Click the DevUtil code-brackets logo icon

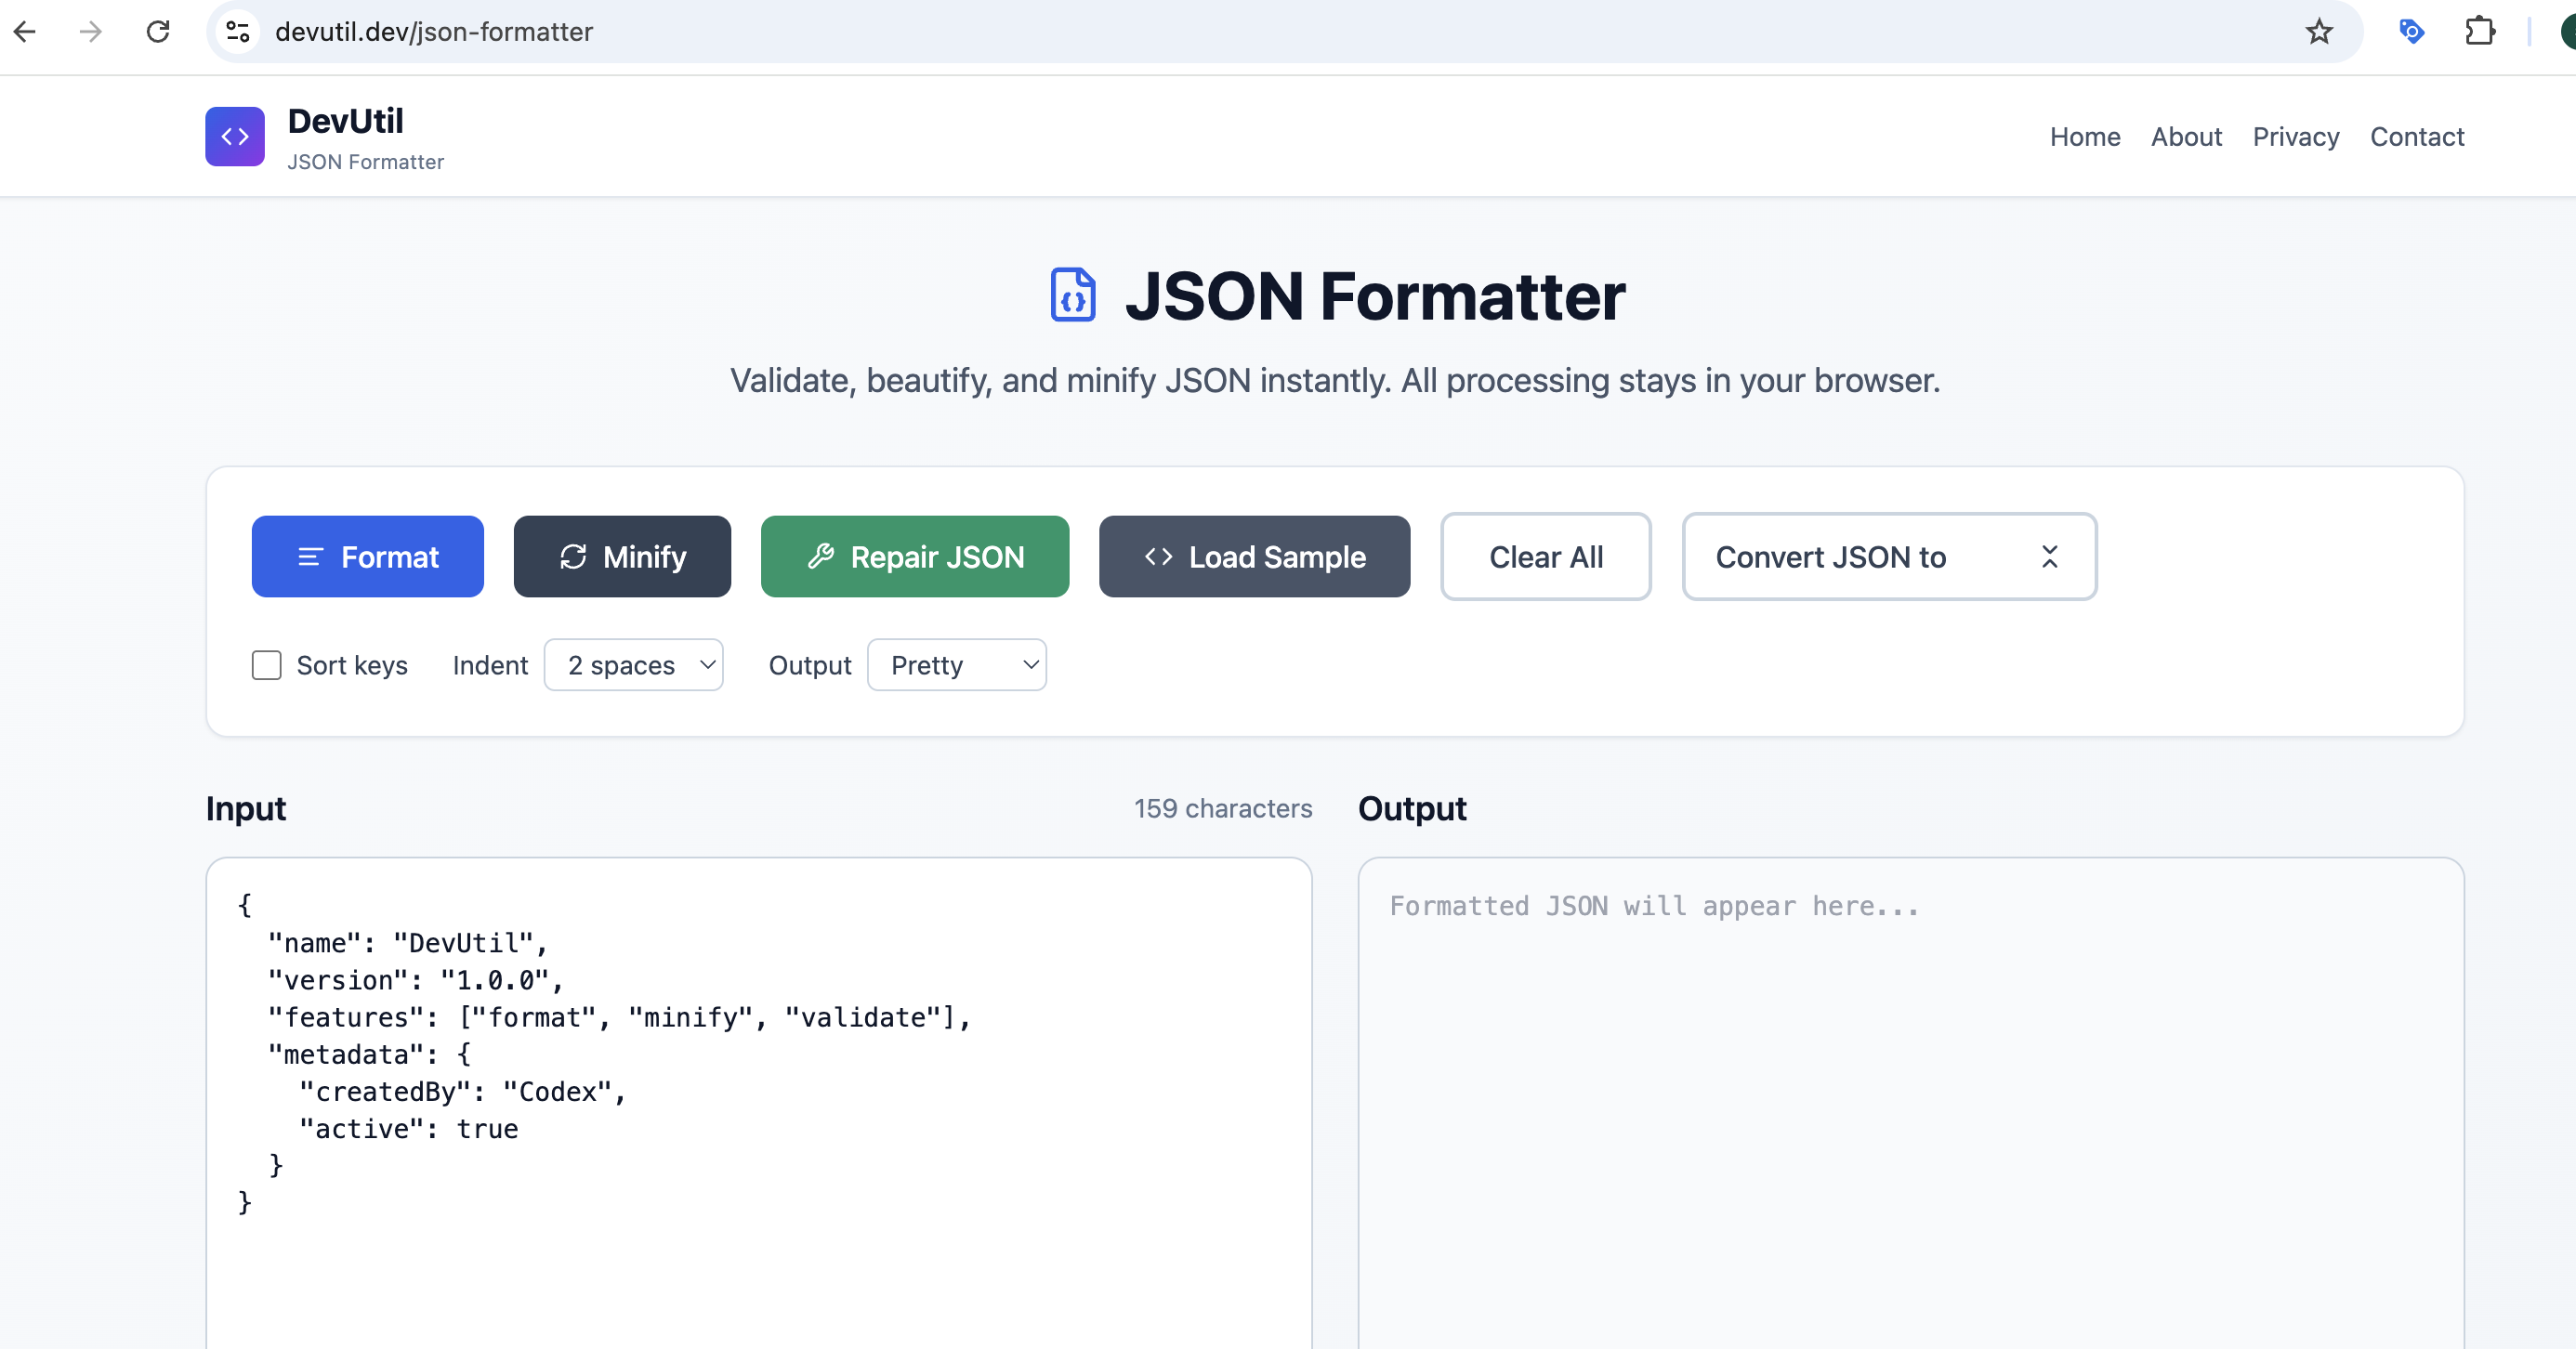[235, 137]
